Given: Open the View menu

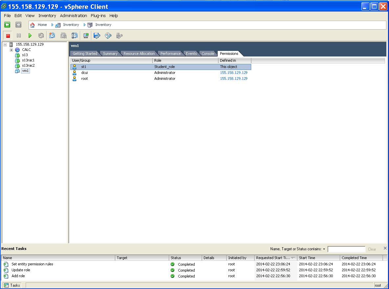Looking at the screenshot, I should pos(30,16).
